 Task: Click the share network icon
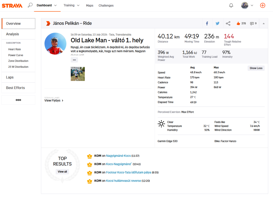pos(228,23)
